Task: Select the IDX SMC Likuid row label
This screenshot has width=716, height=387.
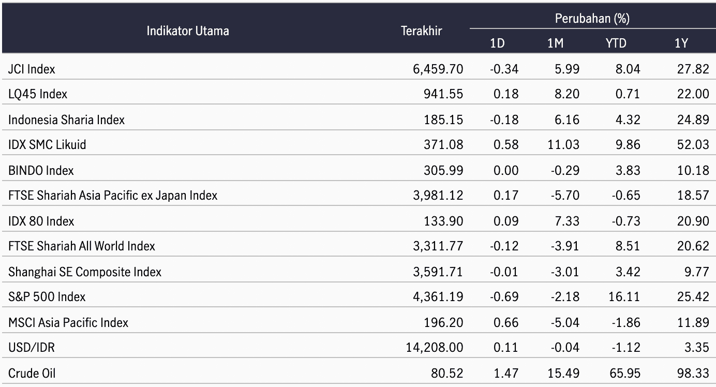Action: [x=47, y=145]
